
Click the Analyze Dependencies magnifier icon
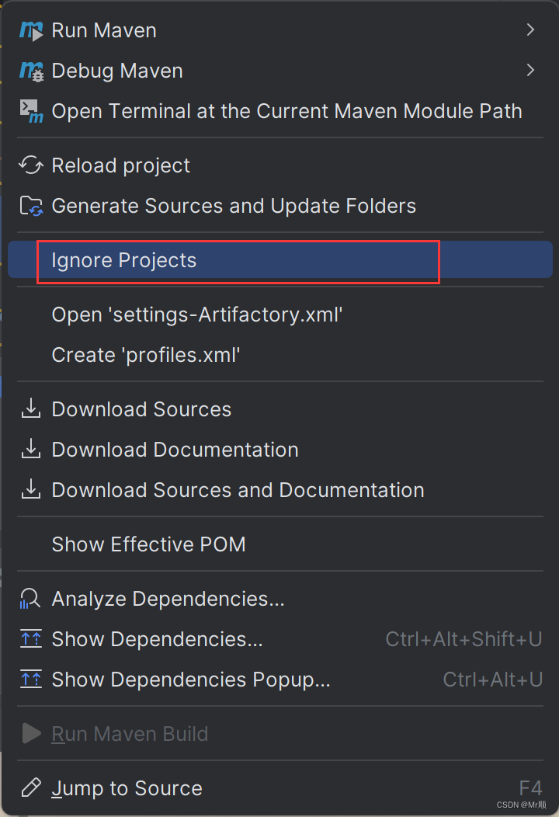click(x=30, y=598)
